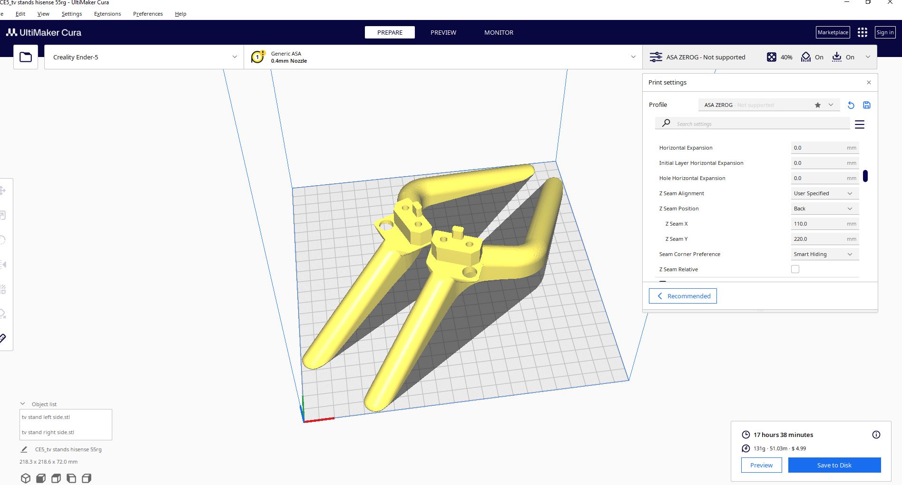Screen dimensions: 902x485
Task: Open file folder icon
Action: [x=26, y=57]
